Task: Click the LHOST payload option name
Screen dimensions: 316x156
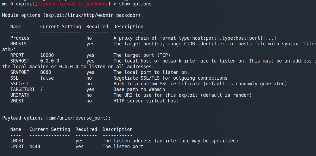Action: pyautogui.click(x=17, y=141)
